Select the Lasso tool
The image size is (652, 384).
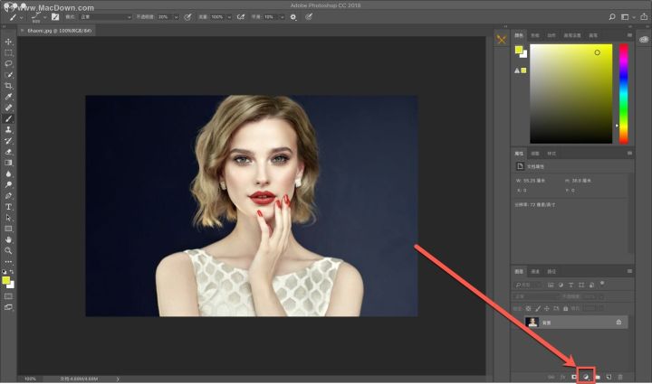8,64
